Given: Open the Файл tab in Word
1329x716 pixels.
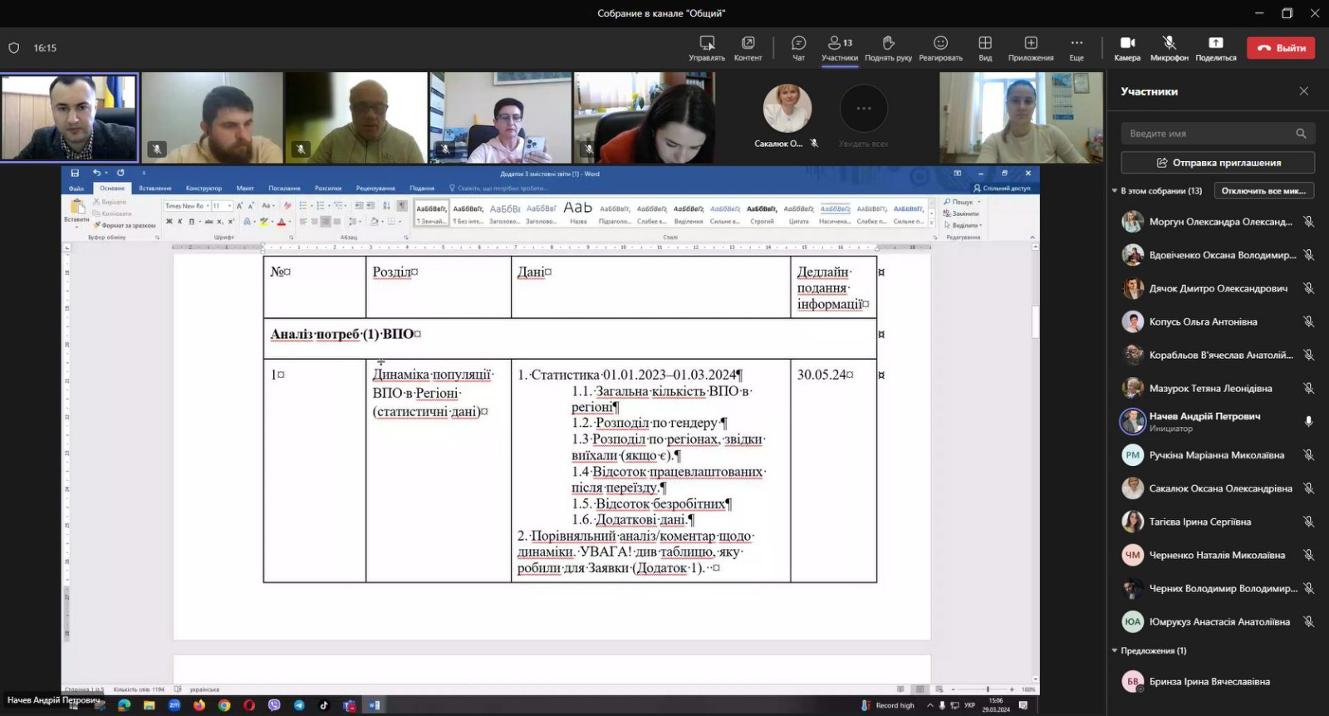Looking at the screenshot, I should [76, 189].
